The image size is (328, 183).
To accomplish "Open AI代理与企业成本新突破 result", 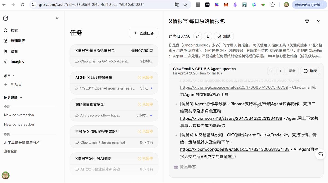I will pos(114,169).
